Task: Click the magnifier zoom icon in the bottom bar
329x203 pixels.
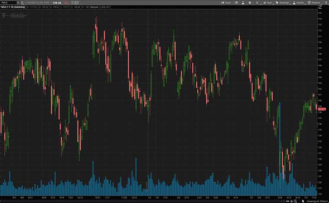Action: pos(295,201)
